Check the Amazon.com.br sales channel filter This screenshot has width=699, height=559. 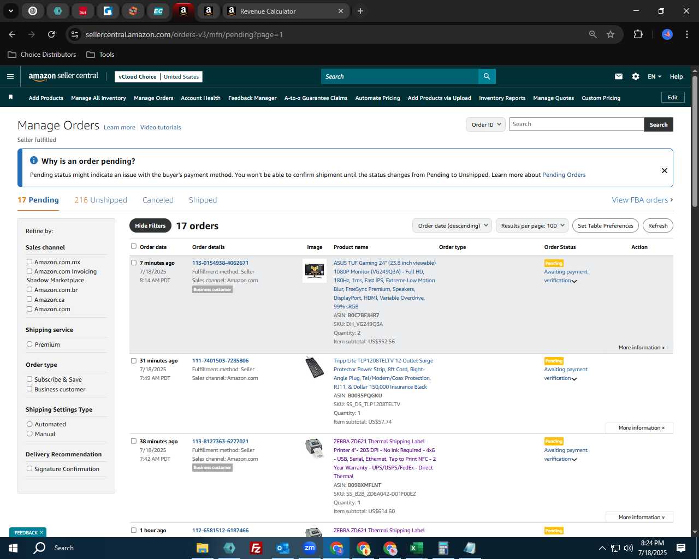[29, 289]
